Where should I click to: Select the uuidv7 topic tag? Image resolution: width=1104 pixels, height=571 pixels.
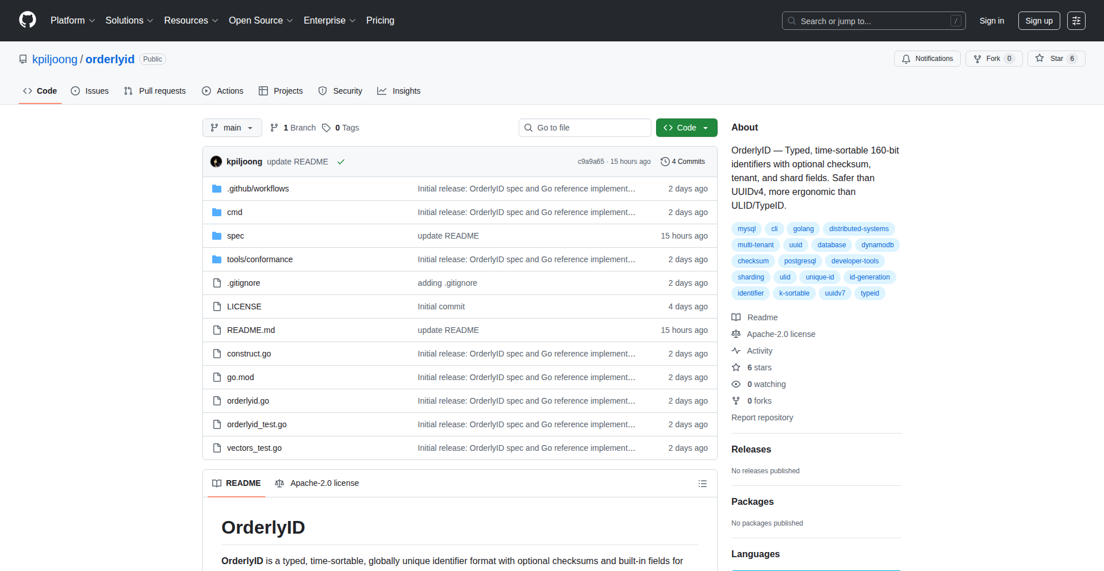point(835,293)
